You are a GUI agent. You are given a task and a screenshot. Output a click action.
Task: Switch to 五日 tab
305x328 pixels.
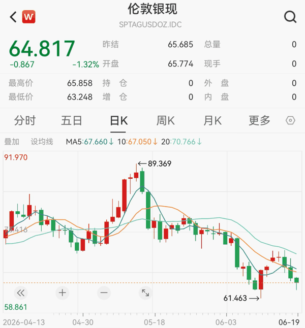[x=72, y=121]
